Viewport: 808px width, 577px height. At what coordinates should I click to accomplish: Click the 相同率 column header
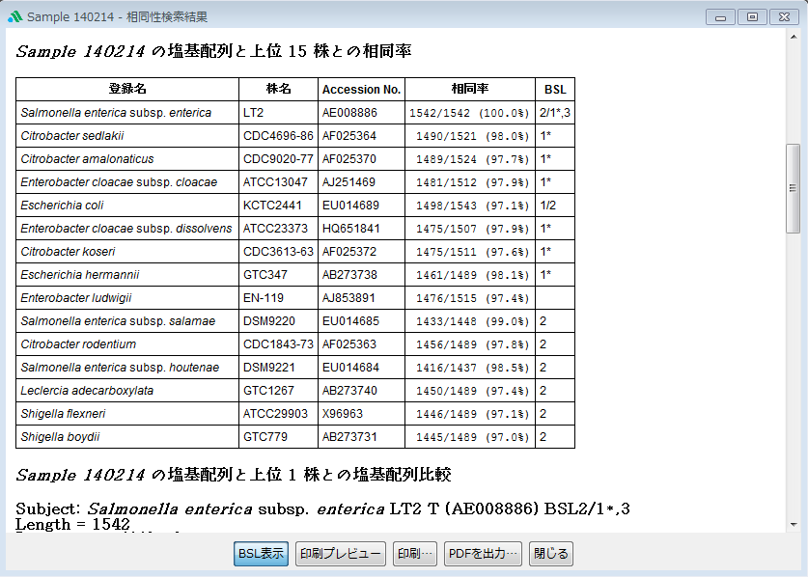coord(469,90)
